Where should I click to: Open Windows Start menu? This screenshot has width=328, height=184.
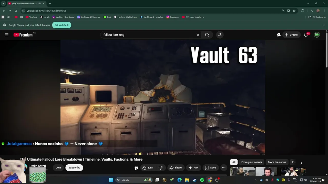(111, 180)
